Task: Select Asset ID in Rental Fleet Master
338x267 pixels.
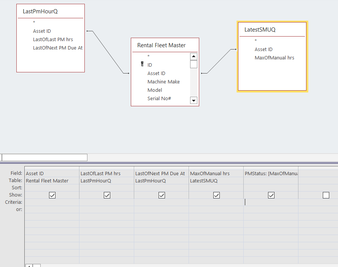Action: point(156,73)
